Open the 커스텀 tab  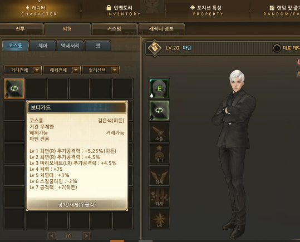115,29
